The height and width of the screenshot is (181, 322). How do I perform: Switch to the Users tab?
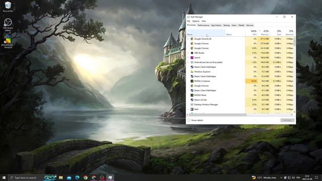[x=234, y=25]
